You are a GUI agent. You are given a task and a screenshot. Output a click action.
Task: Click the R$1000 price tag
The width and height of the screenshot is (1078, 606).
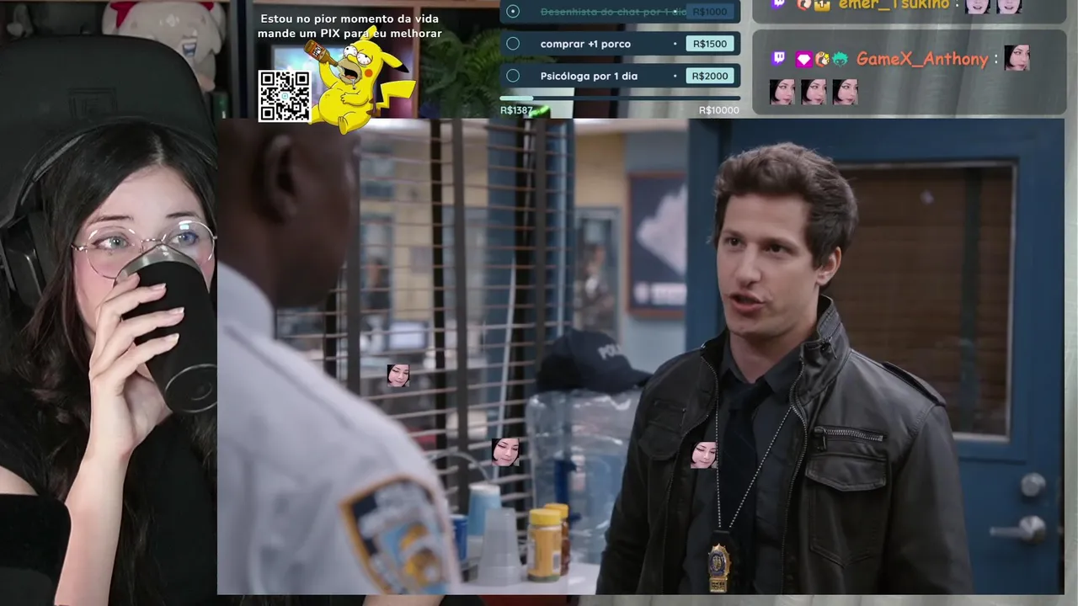click(x=709, y=12)
